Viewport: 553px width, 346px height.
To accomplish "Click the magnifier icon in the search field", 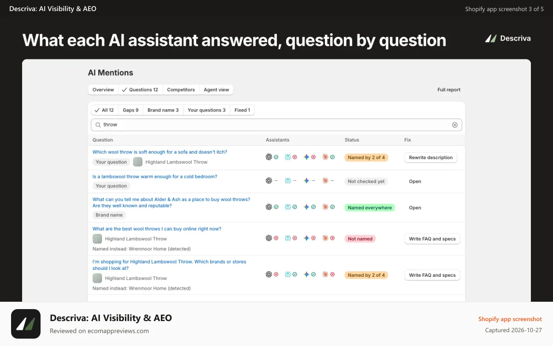I will [98, 125].
